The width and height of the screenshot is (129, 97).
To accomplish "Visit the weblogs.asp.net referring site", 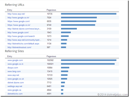I will [x=15, y=86].
